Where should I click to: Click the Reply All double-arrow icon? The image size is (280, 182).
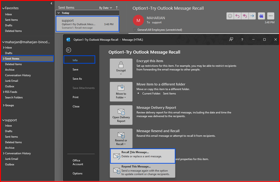point(245,16)
